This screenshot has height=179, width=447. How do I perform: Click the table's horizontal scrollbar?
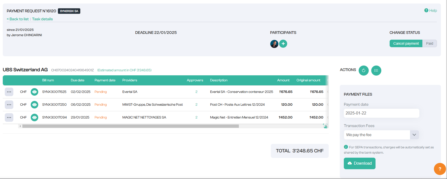(x=130, y=126)
